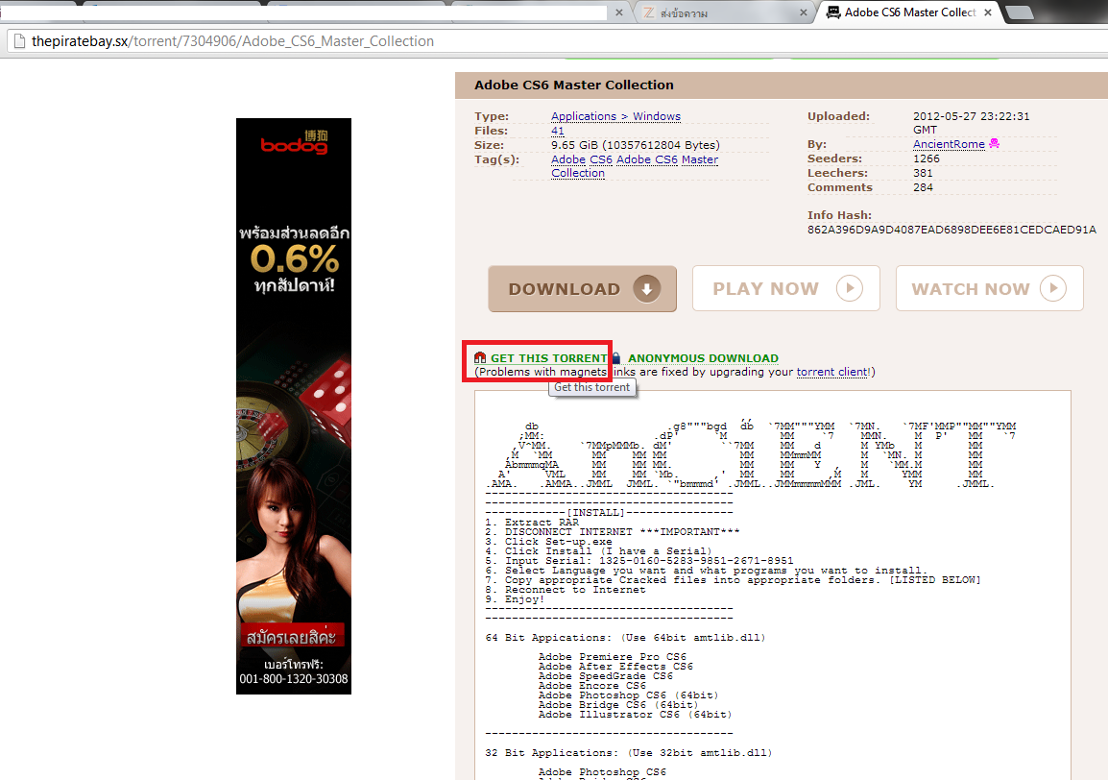Click the '0.6%' text in the ad
This screenshot has width=1108, height=780.
tap(295, 259)
